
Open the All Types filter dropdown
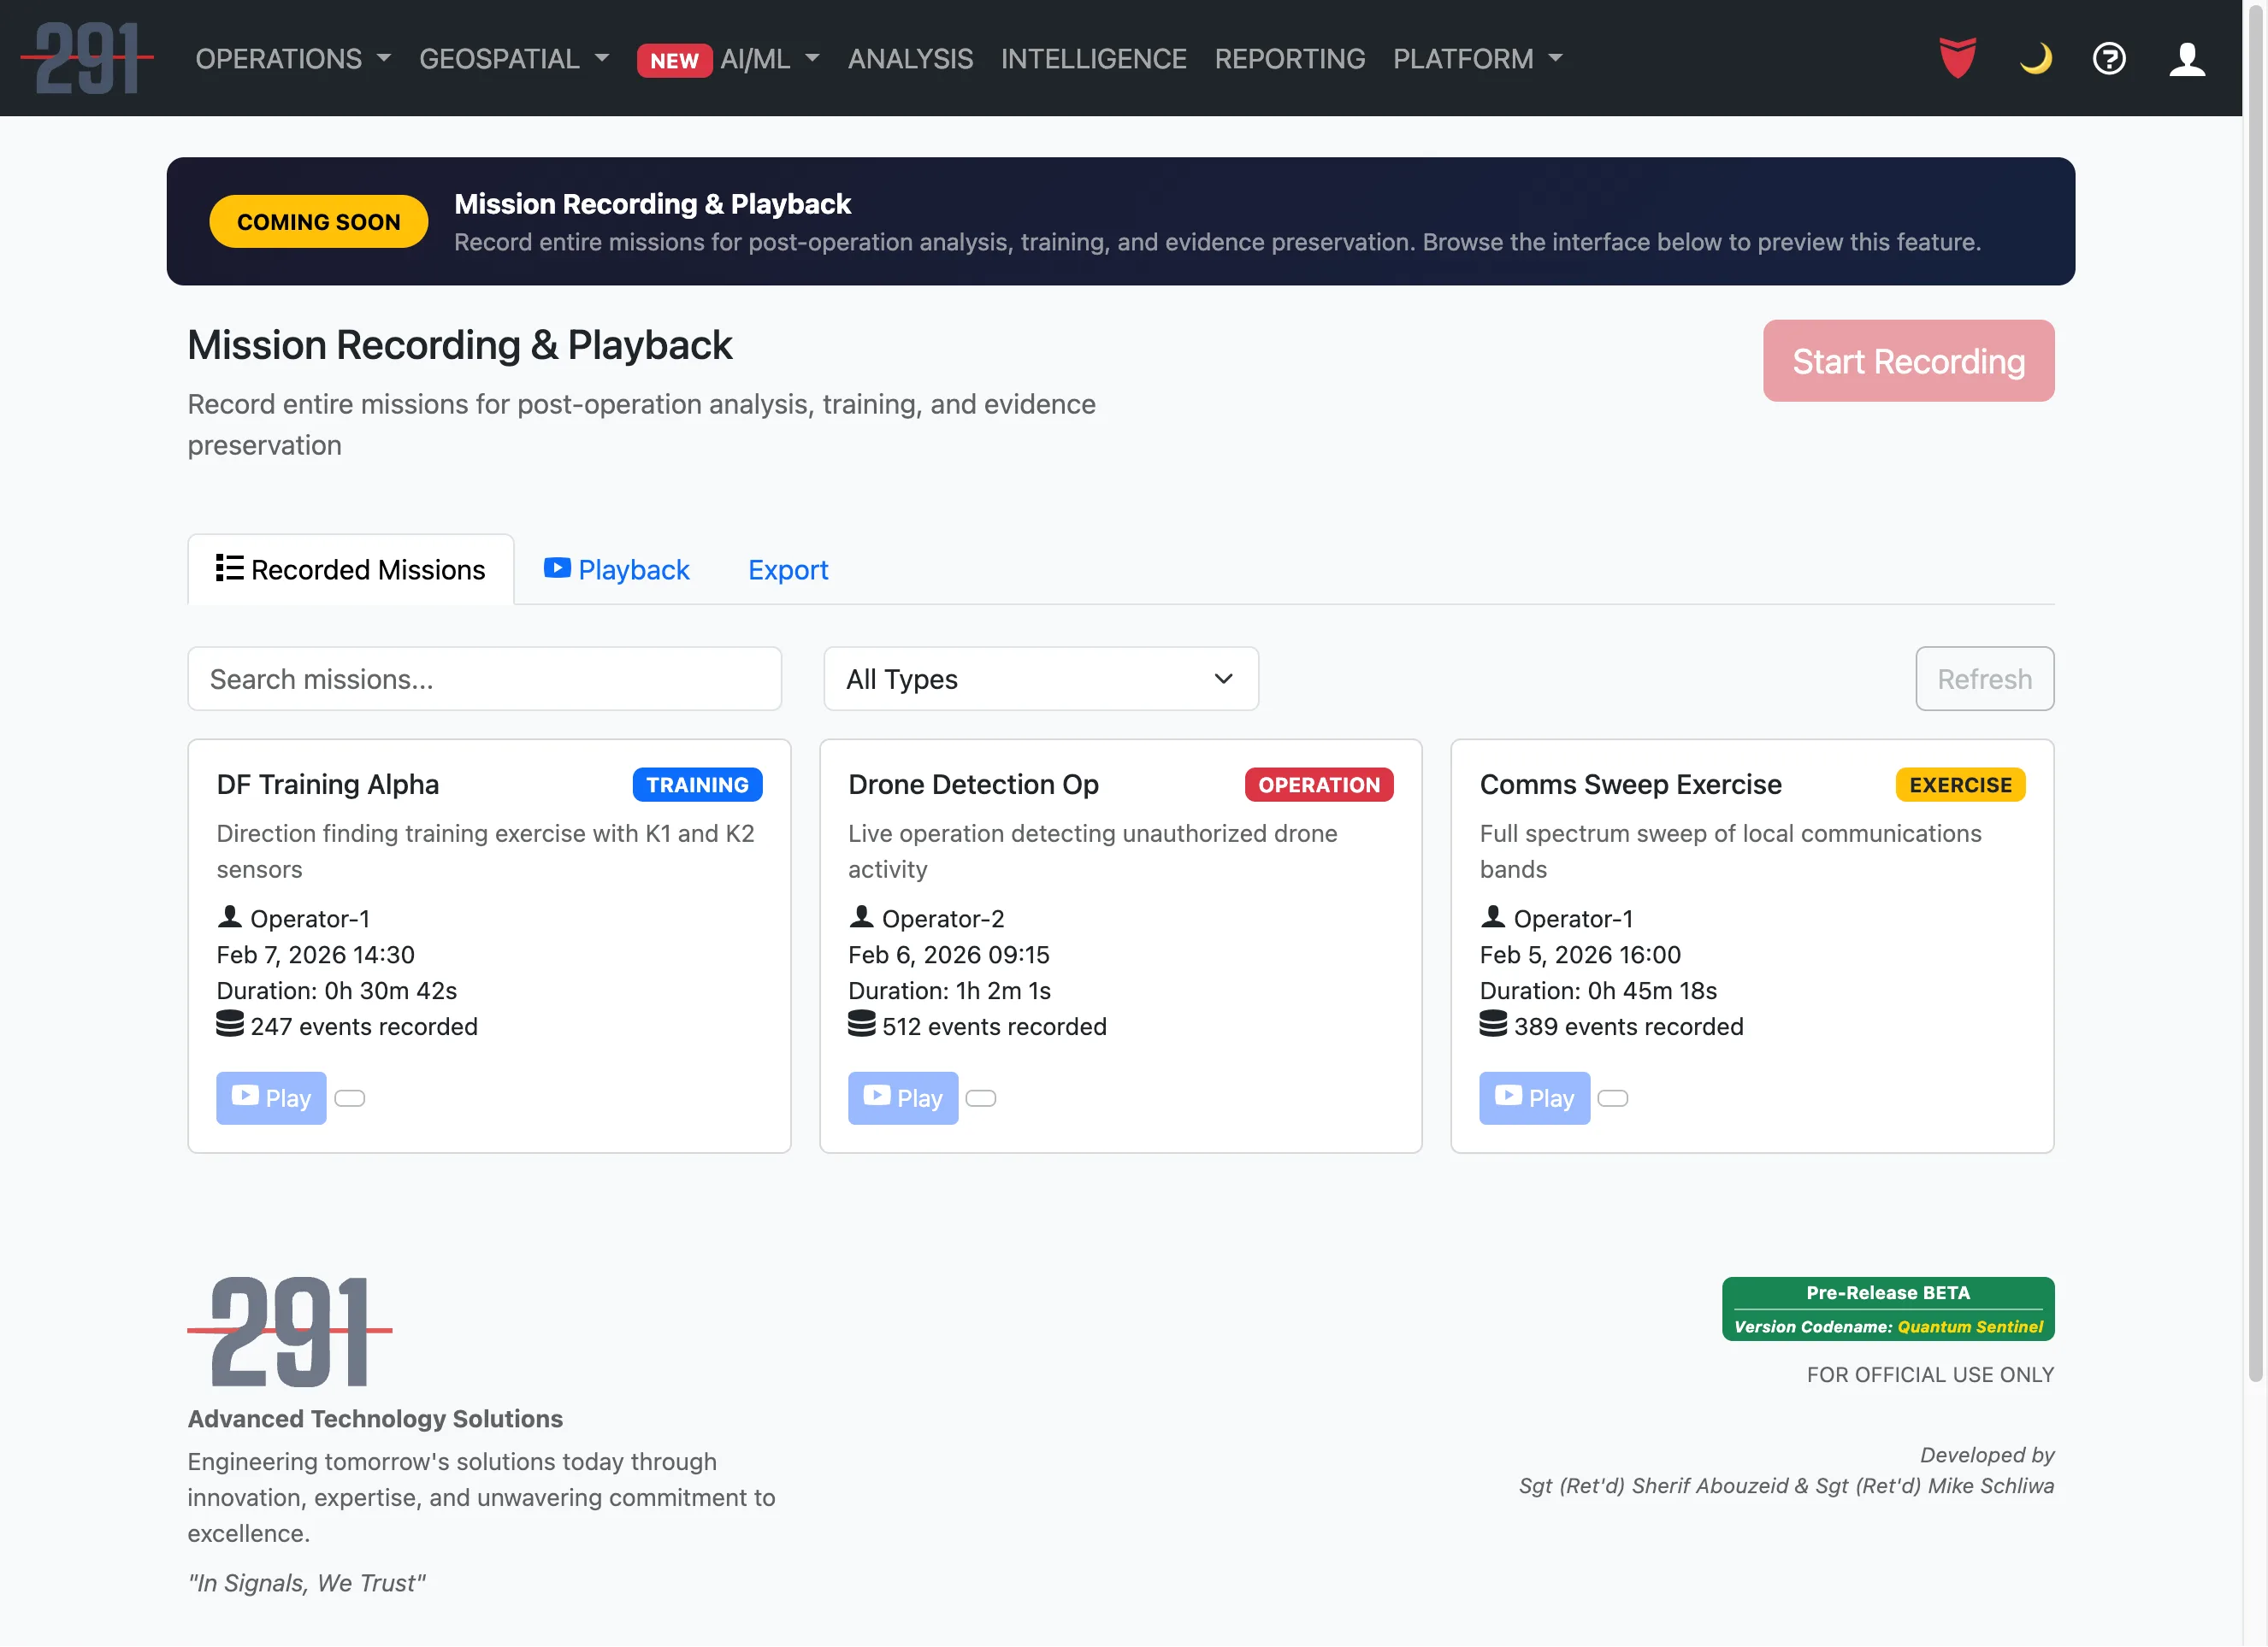click(x=1040, y=679)
